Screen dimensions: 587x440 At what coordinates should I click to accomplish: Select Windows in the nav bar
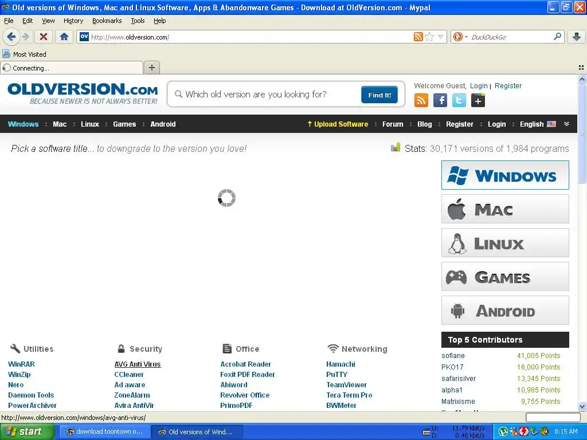tap(23, 124)
